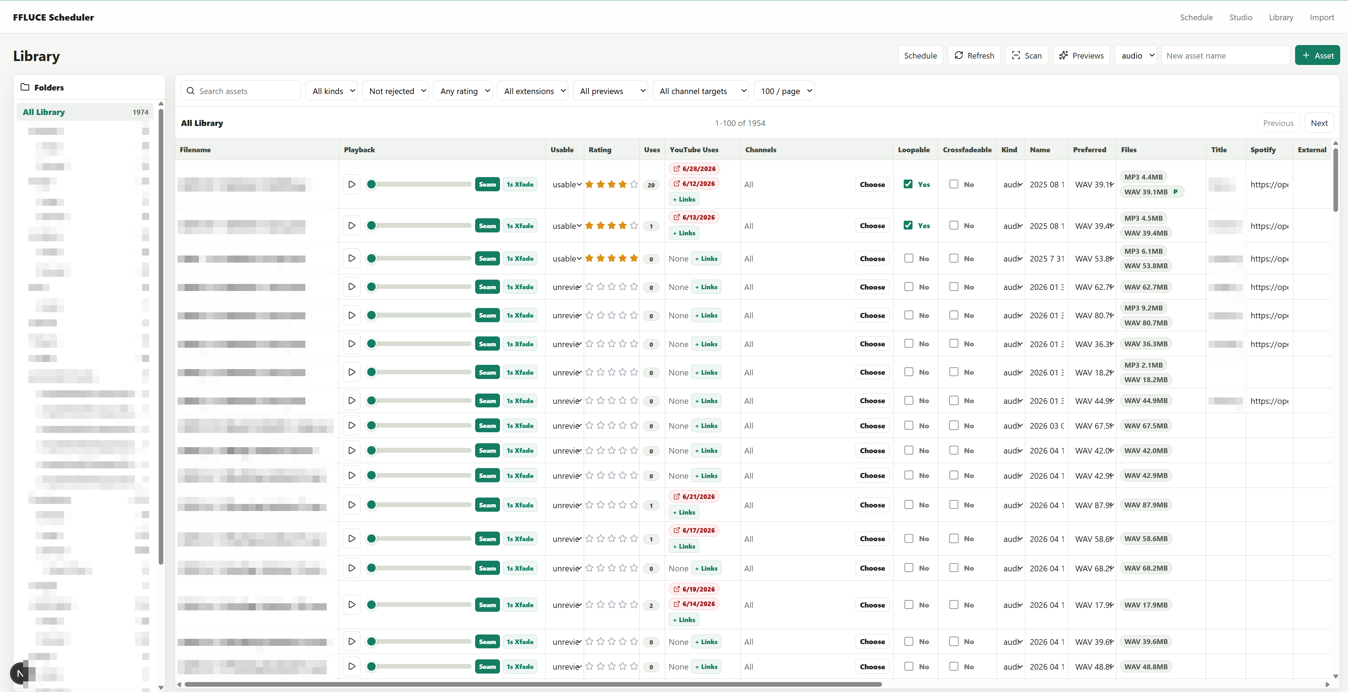Seek playback slider on first row

[x=419, y=184]
